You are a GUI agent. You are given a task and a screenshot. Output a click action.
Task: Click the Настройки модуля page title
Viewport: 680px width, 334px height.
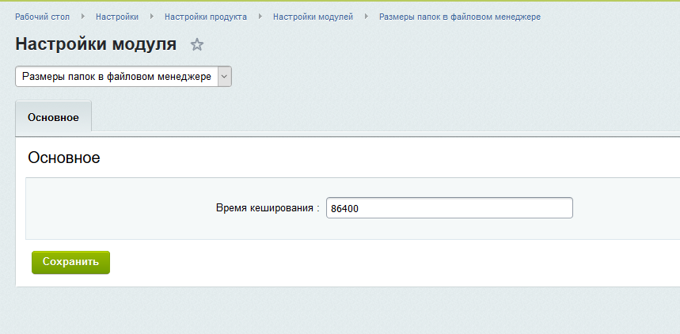96,44
